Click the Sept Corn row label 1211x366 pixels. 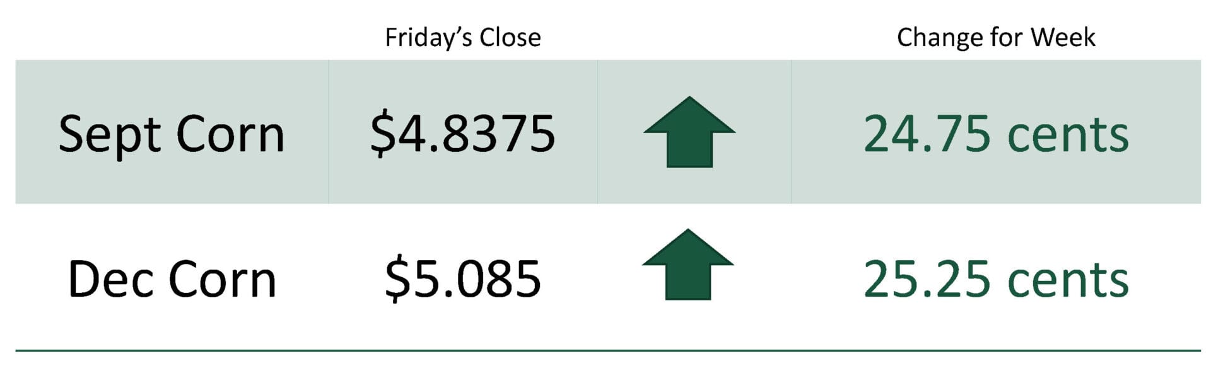(x=172, y=135)
